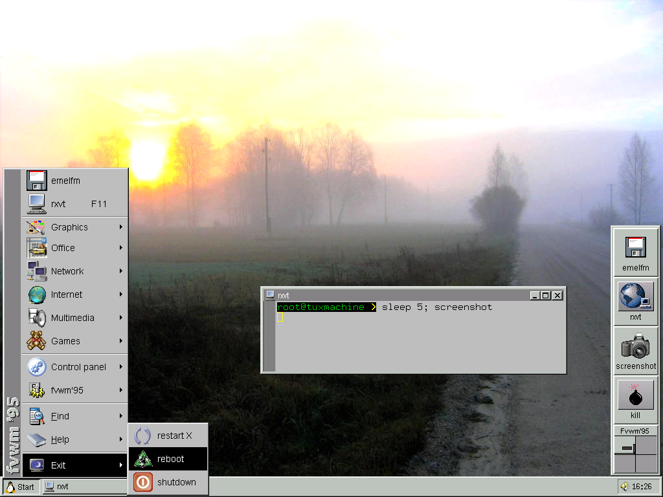Select the Exit menu entry
The height and width of the screenshot is (497, 663).
(x=74, y=465)
